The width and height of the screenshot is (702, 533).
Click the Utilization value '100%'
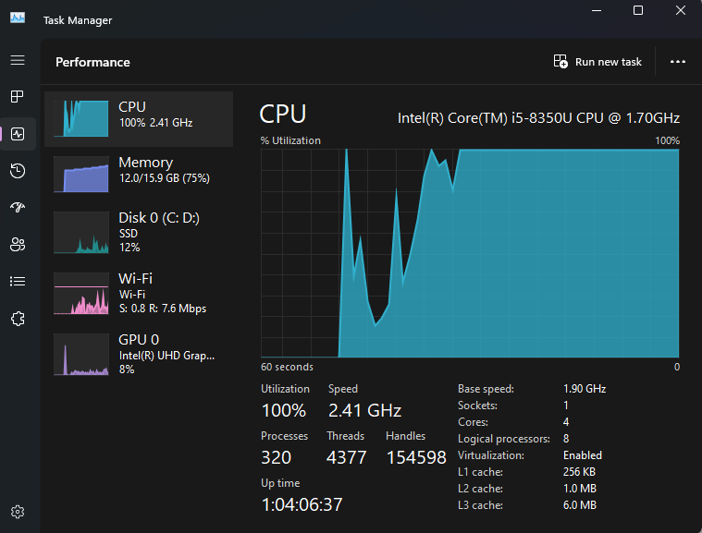[x=284, y=410]
